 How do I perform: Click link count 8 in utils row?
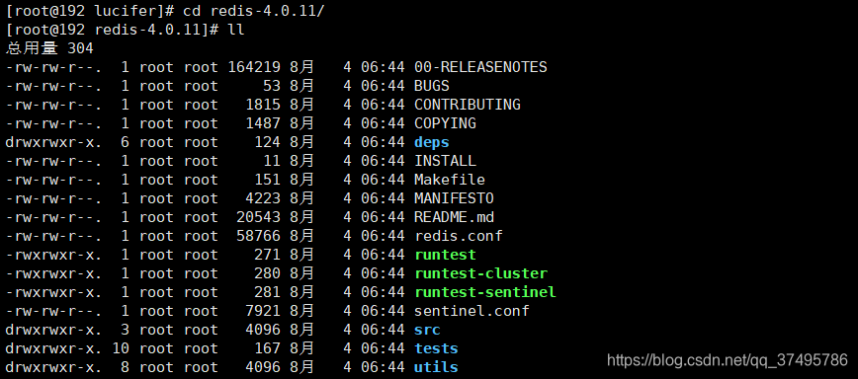tap(126, 367)
